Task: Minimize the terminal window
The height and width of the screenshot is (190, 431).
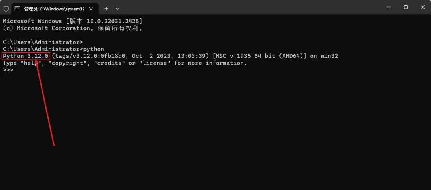Action: click(389, 8)
